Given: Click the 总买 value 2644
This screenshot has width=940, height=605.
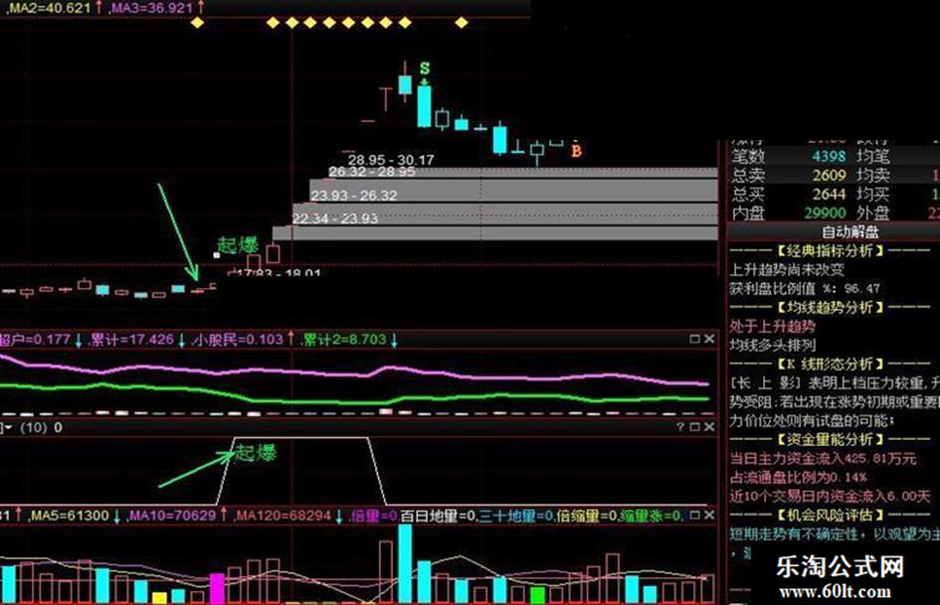Looking at the screenshot, I should click(829, 194).
